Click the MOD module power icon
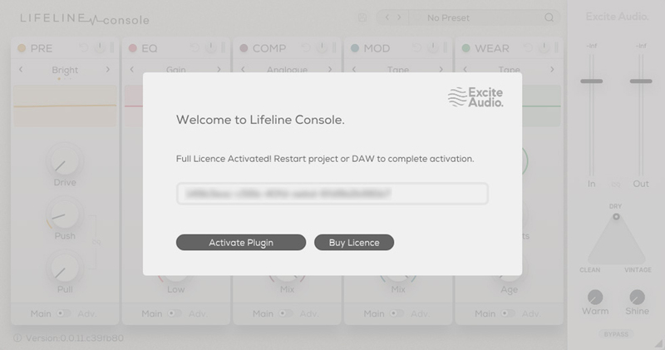665x350 pixels. (433, 47)
